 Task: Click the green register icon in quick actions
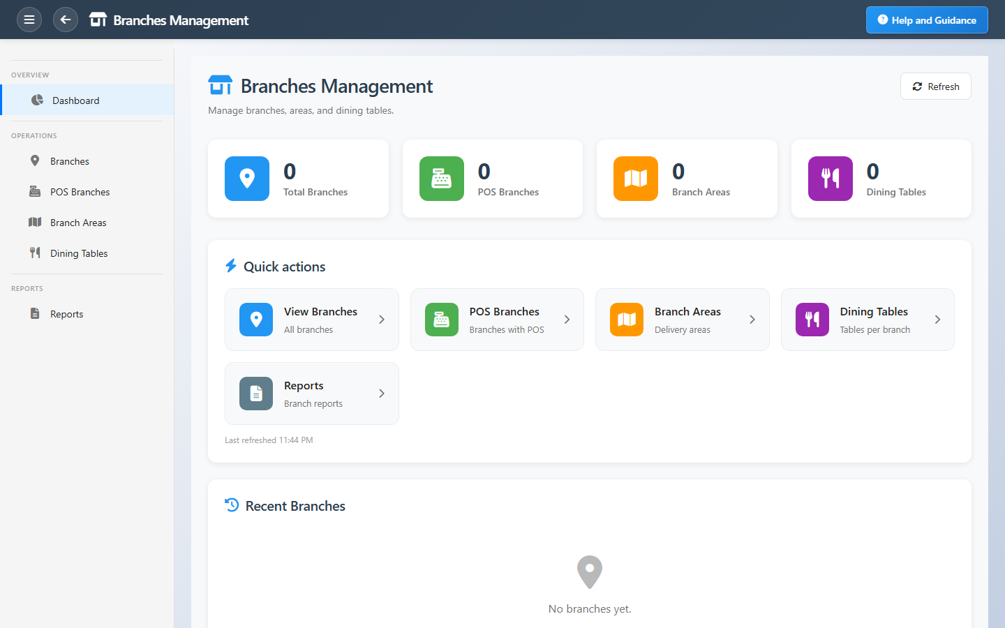tap(442, 320)
